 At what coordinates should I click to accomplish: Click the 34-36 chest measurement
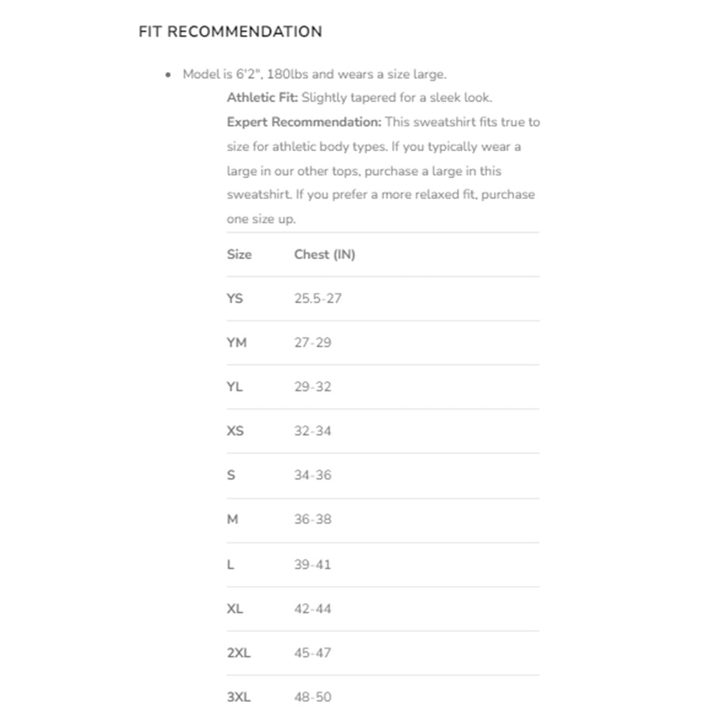point(312,475)
